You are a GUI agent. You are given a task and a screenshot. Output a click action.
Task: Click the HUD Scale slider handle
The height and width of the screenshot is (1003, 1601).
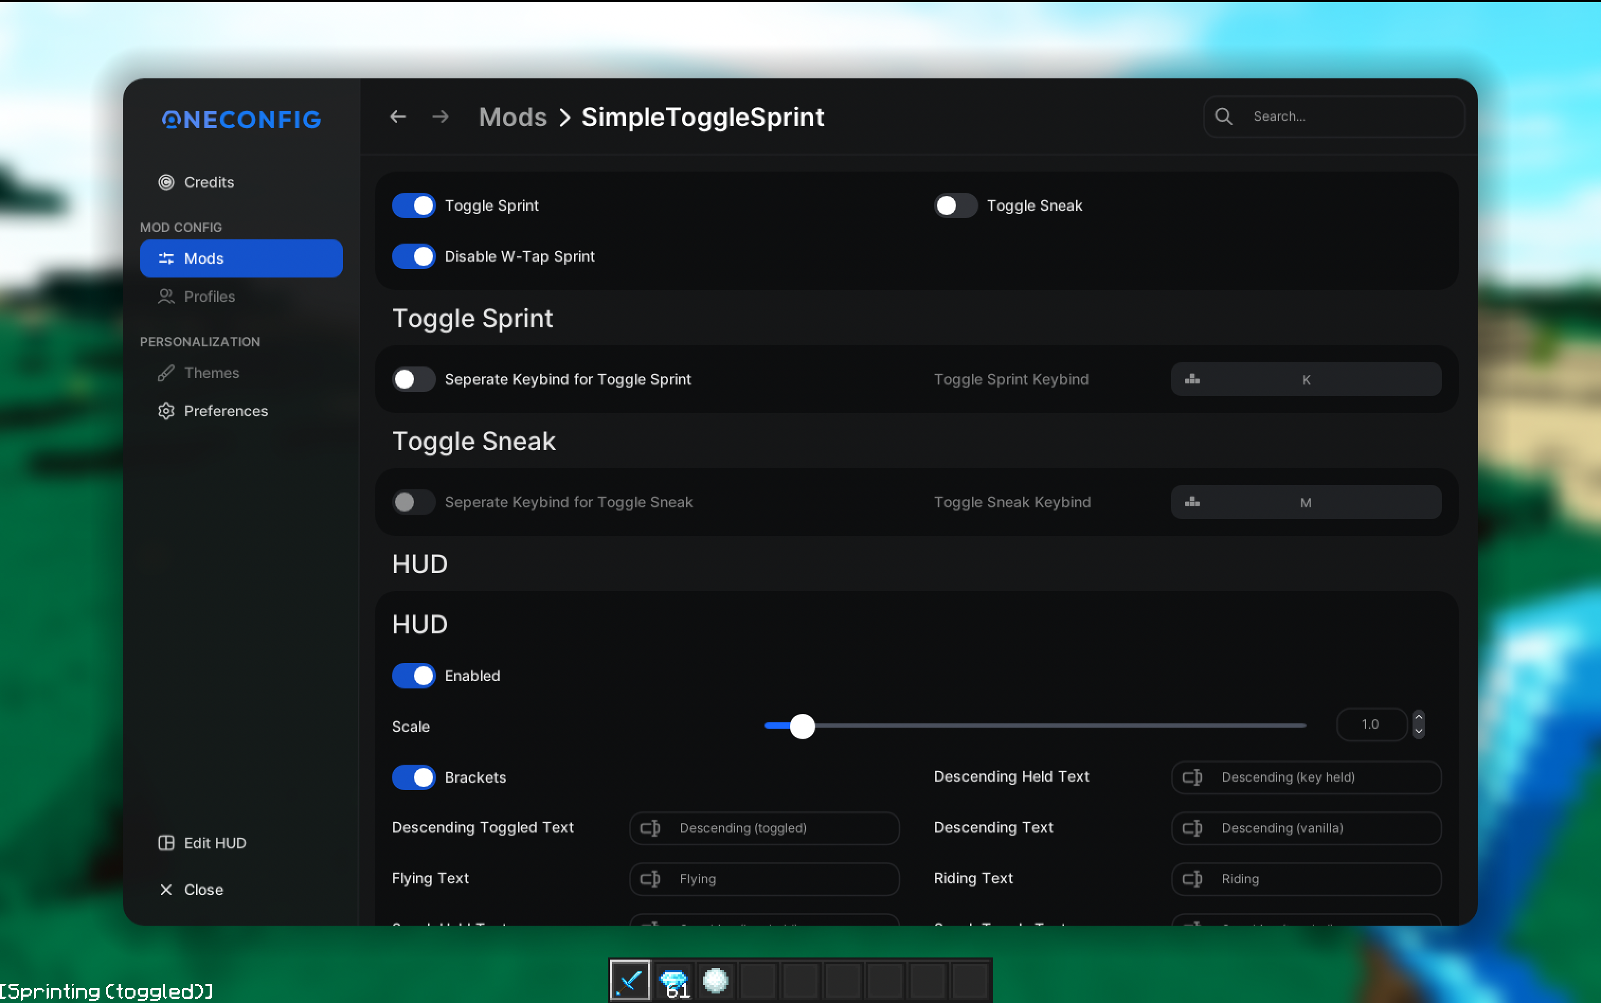tap(802, 727)
